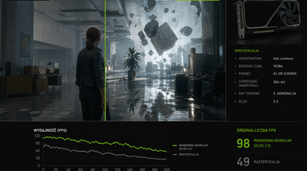Select the 200 x-axis label

[167, 169]
